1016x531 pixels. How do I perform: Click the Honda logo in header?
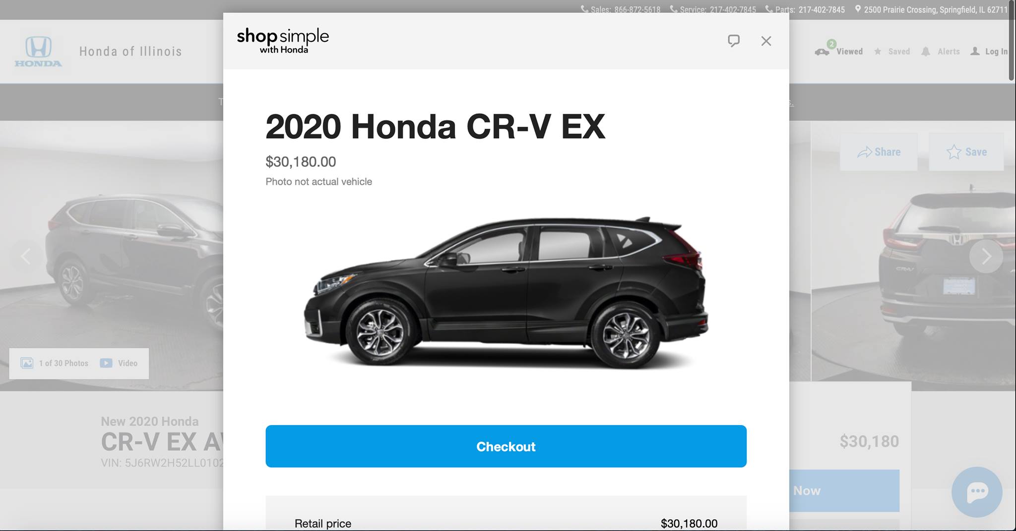click(38, 52)
